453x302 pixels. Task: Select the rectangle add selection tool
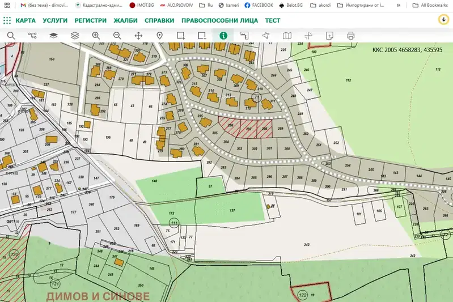tap(181, 36)
